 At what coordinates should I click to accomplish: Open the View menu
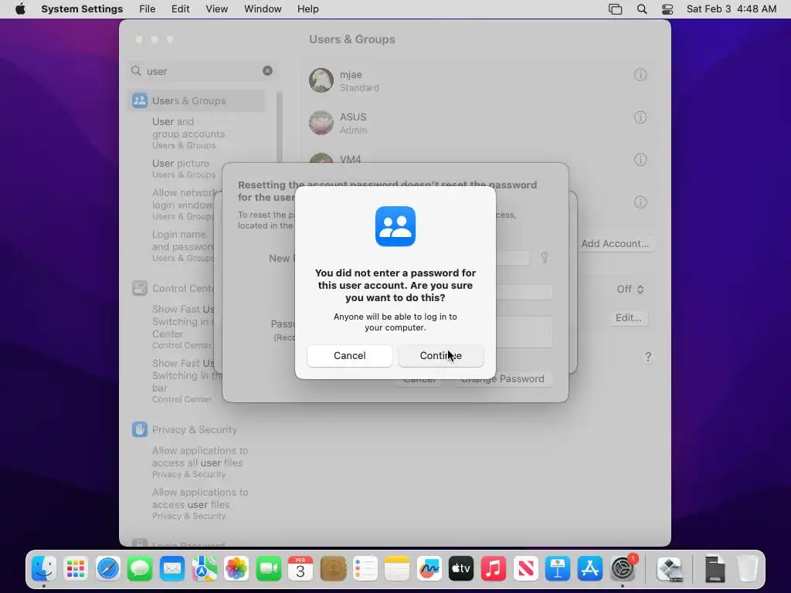[x=217, y=9]
